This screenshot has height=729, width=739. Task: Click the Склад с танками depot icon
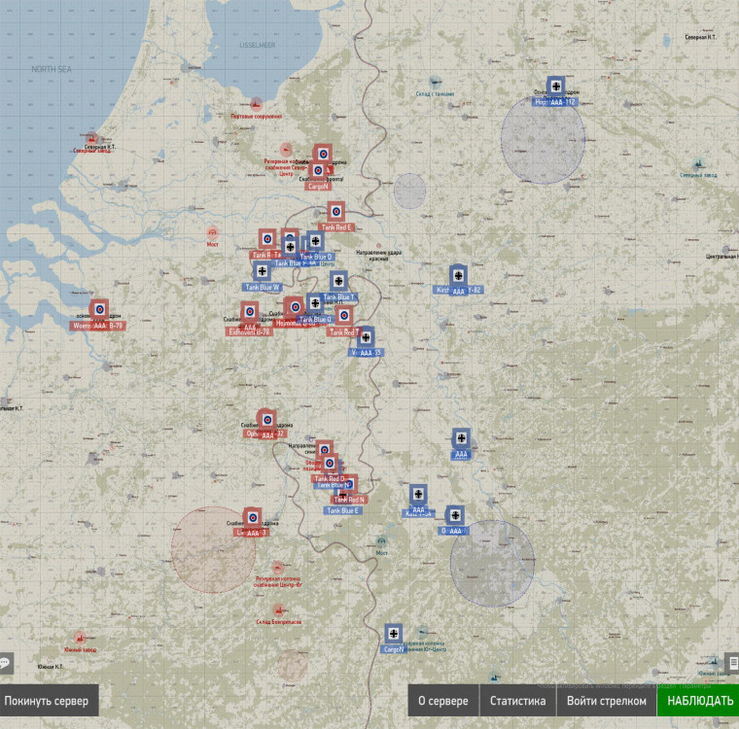tap(435, 82)
